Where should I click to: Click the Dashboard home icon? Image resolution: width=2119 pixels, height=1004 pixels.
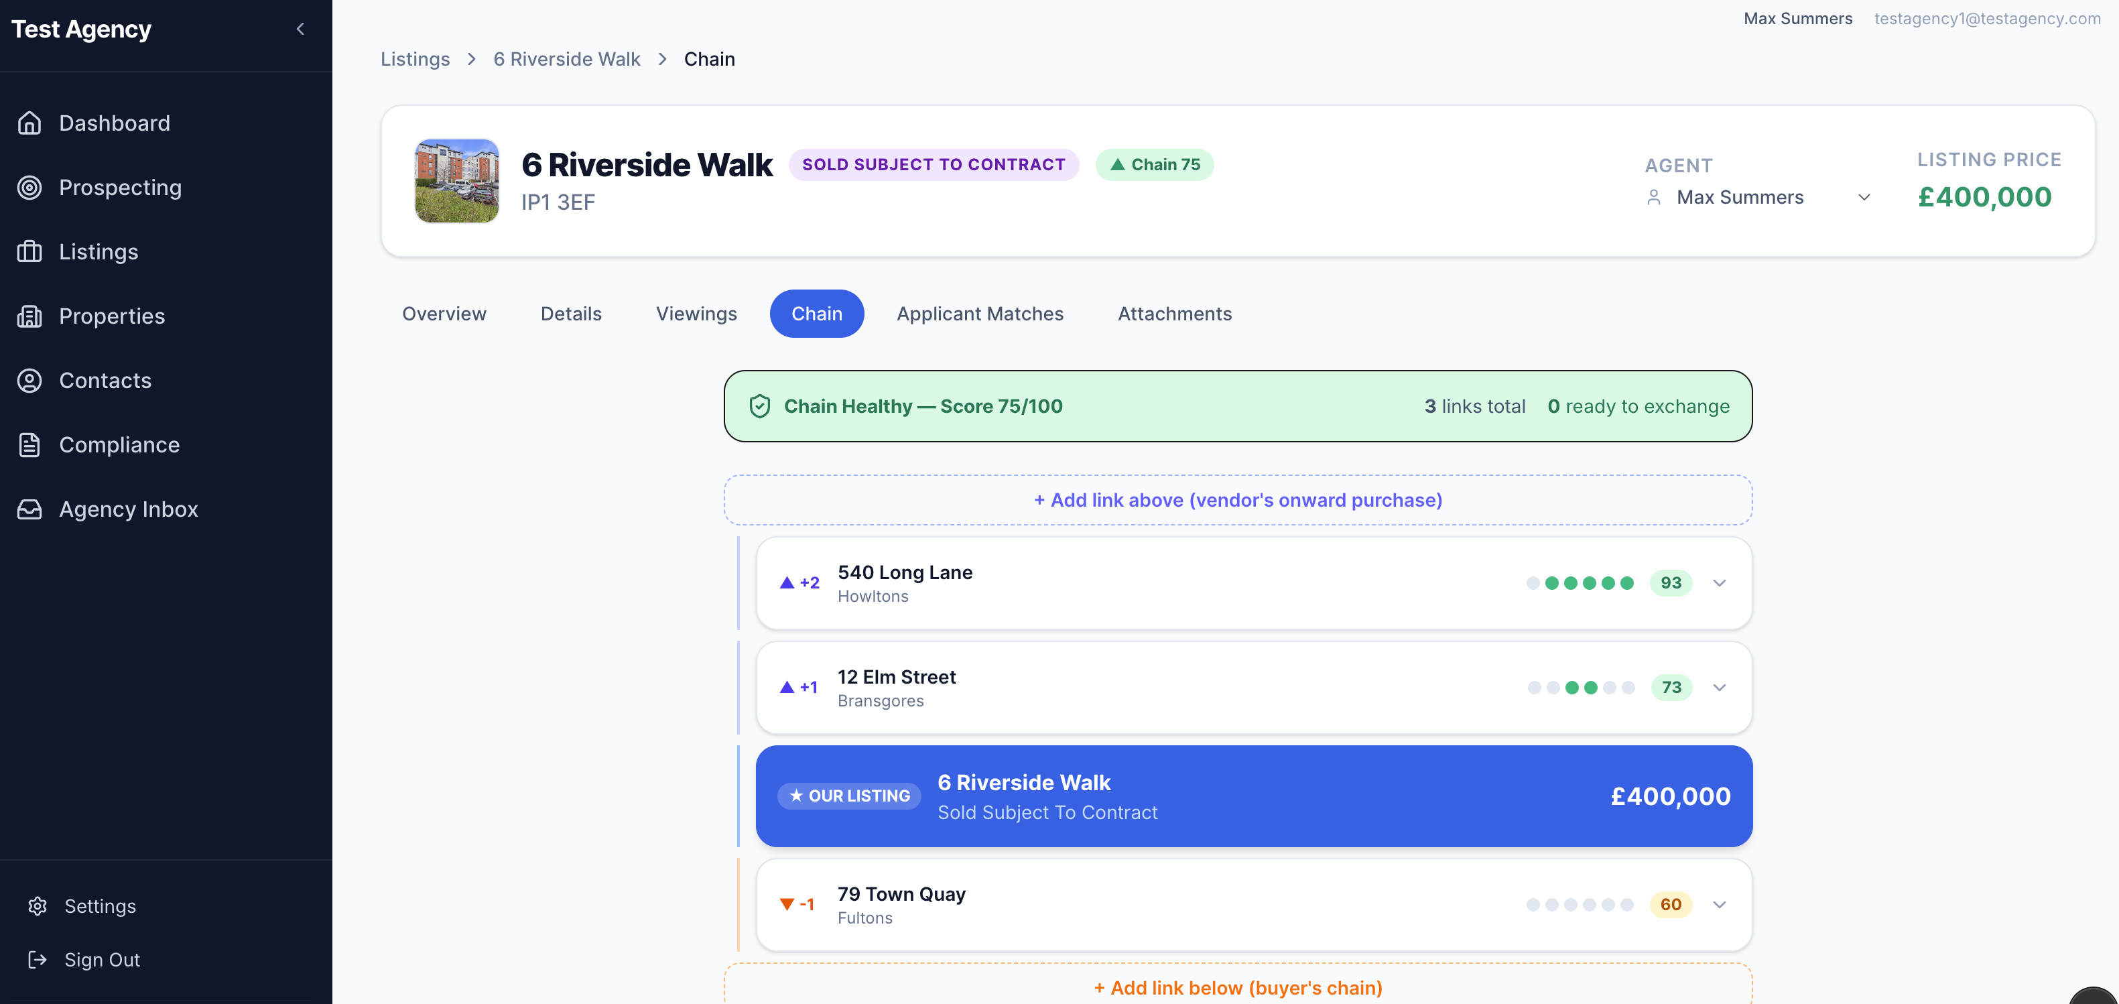(29, 123)
